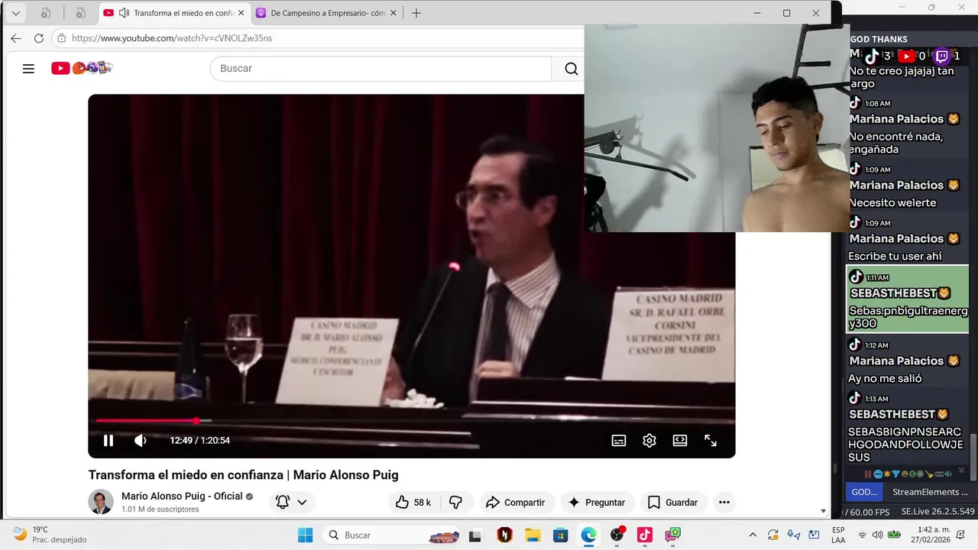The width and height of the screenshot is (978, 550).
Task: Mute tab via speaker icon on tab
Action: pos(124,13)
